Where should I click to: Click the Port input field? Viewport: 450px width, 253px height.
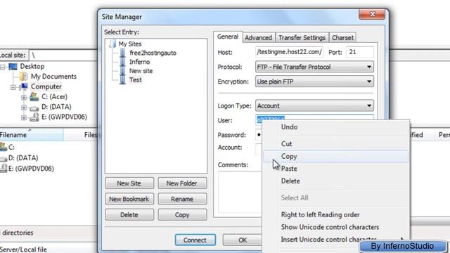[360, 52]
